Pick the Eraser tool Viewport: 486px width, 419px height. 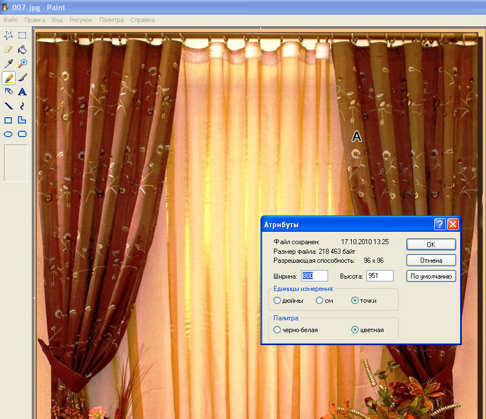8,50
